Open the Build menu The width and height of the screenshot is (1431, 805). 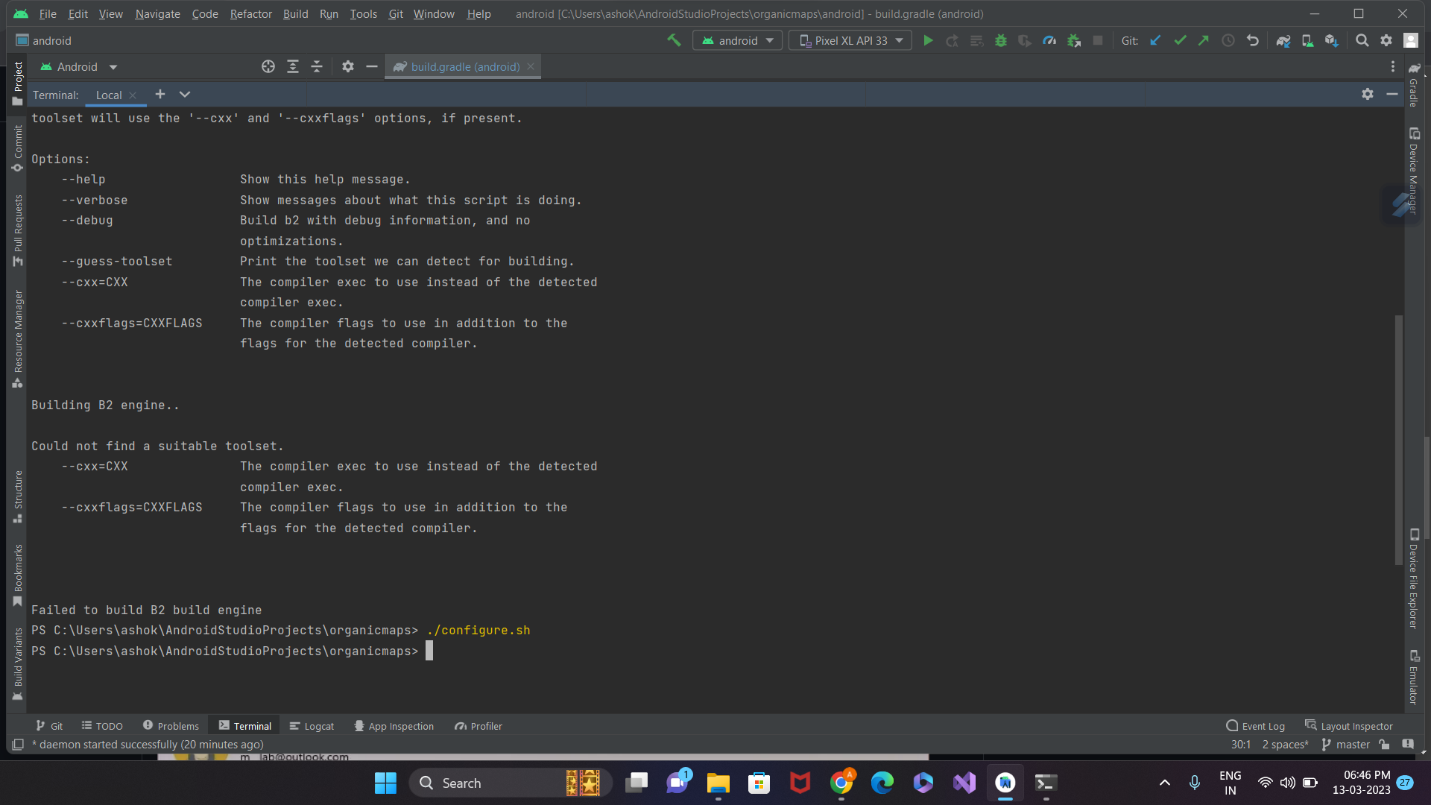point(296,13)
